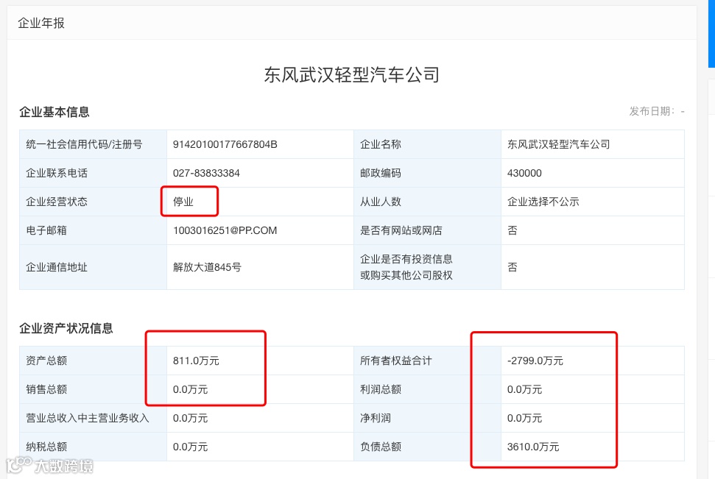The image size is (715, 479).
Task: Select email 1003016251@PP.COM
Action: click(225, 230)
